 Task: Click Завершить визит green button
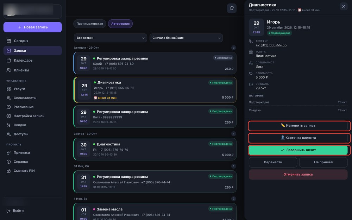tap(298, 150)
